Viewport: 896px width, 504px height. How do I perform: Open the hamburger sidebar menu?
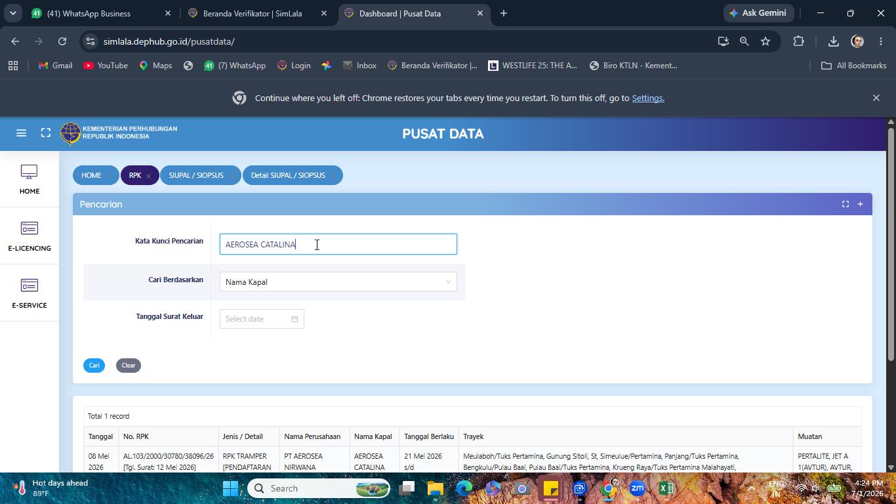pyautogui.click(x=21, y=133)
